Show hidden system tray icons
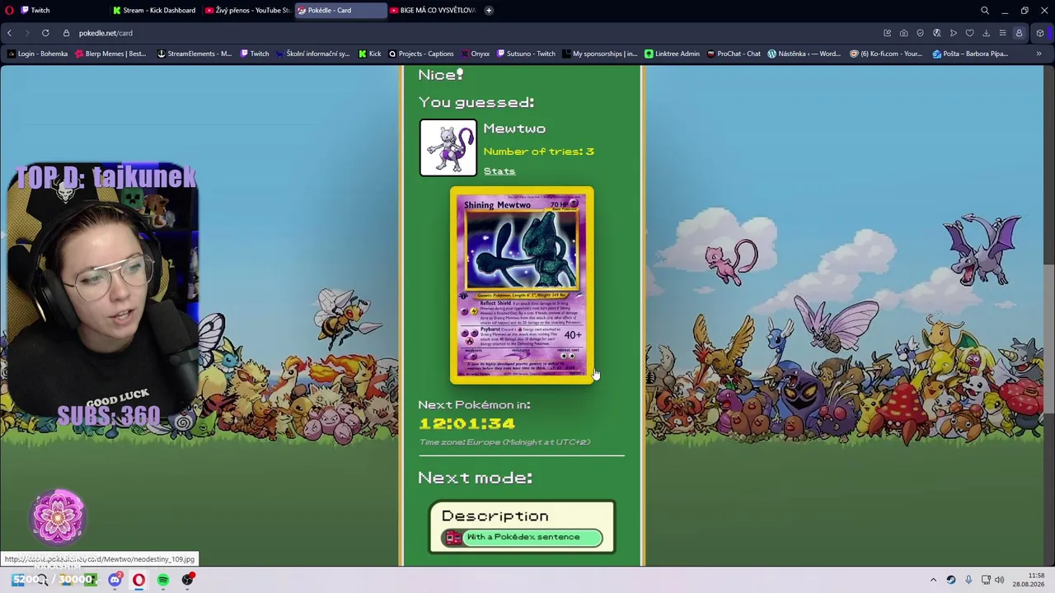1055x593 pixels. coord(933,580)
